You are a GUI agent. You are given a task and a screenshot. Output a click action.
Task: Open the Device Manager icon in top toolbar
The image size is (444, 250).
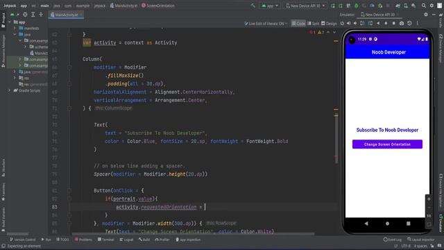point(406,6)
